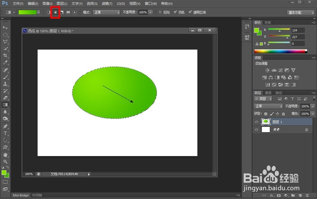
Task: Click the screen mode icon
Action: pos(5,189)
